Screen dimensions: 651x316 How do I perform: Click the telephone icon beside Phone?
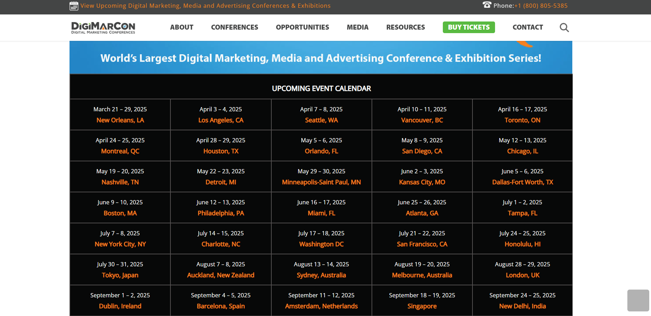coord(487,5)
